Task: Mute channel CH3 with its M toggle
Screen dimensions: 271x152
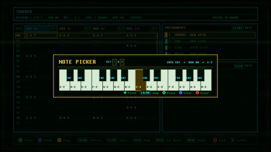Action: [120, 29]
